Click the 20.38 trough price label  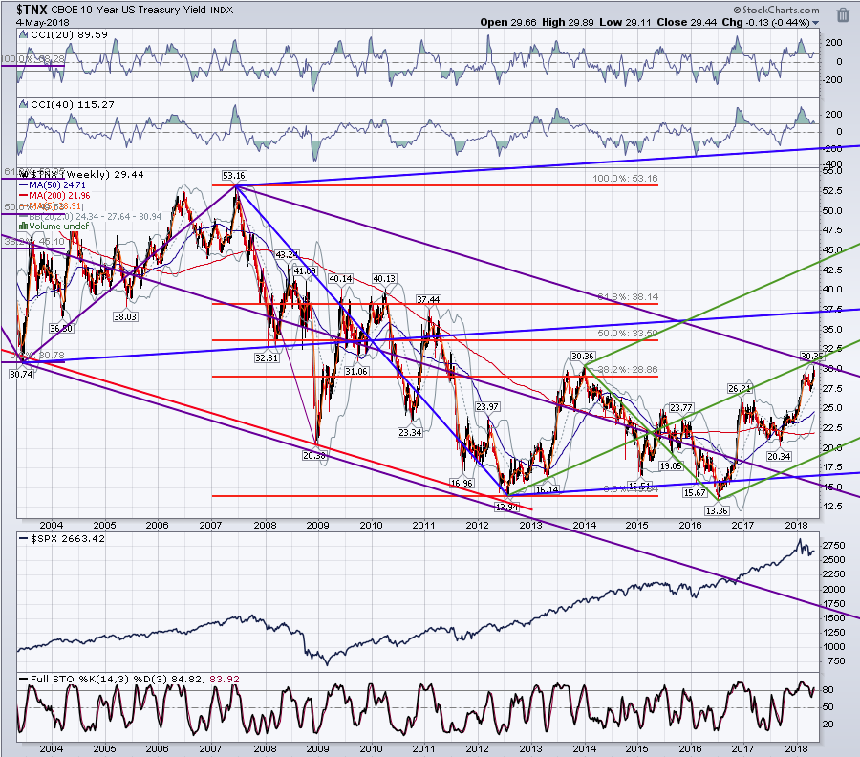click(x=314, y=455)
